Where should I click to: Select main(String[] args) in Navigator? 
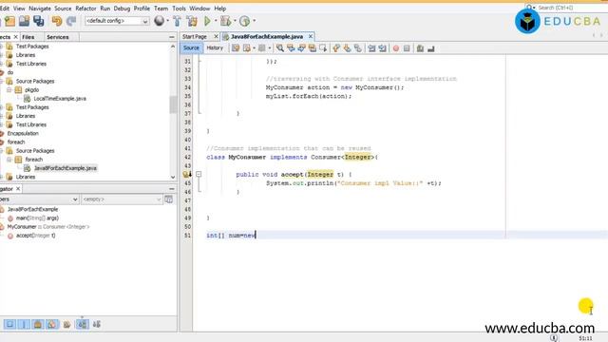(37, 218)
